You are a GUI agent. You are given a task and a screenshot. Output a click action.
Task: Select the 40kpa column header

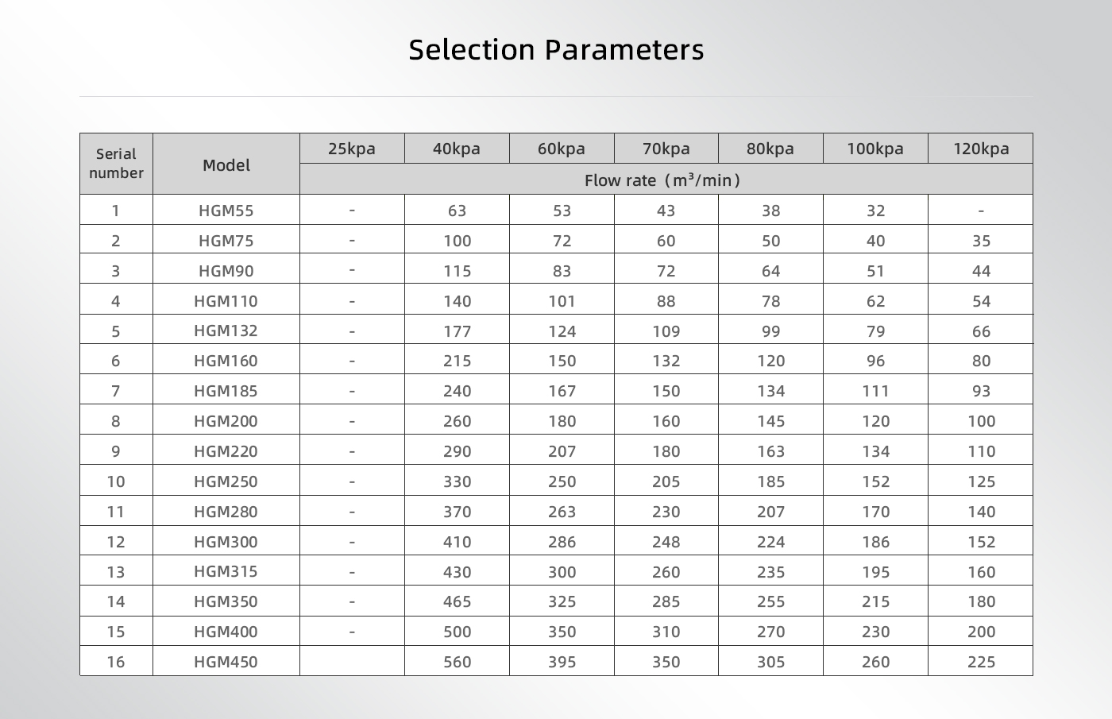click(x=456, y=149)
